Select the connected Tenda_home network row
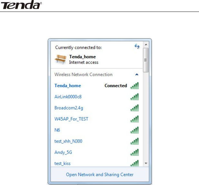The image size is (199, 185). click(x=97, y=86)
